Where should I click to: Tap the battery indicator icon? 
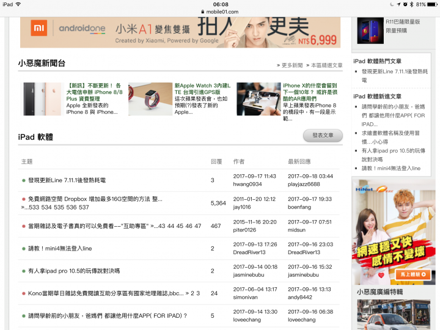coord(432,4)
